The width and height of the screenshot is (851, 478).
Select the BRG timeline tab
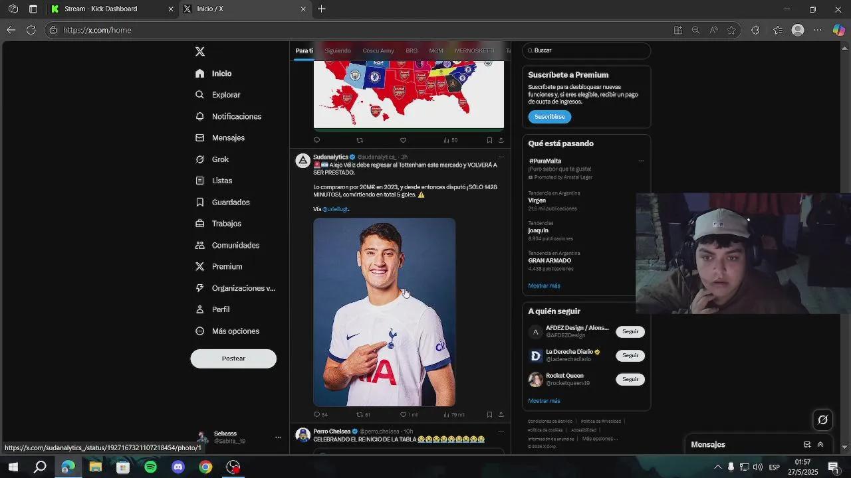412,50
